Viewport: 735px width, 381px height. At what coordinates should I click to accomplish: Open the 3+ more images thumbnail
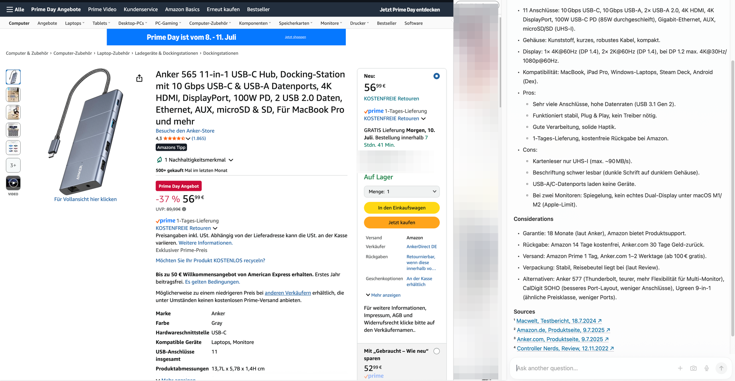(x=13, y=165)
